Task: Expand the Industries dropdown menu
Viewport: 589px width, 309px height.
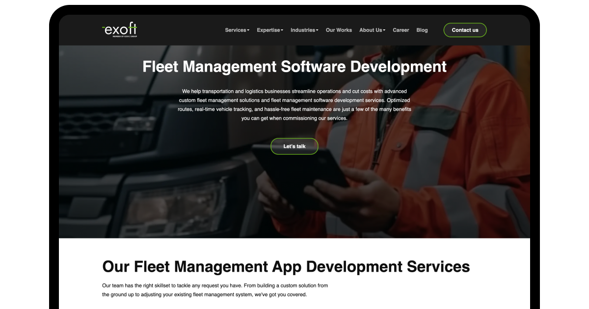Action: (304, 30)
